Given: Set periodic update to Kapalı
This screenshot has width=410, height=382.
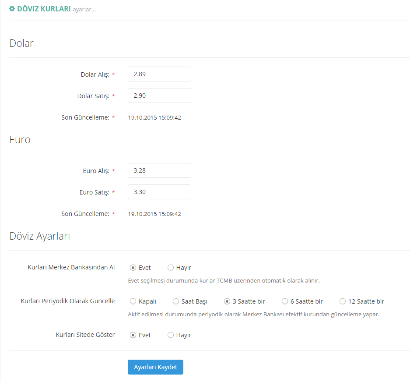Looking at the screenshot, I should click(x=133, y=301).
